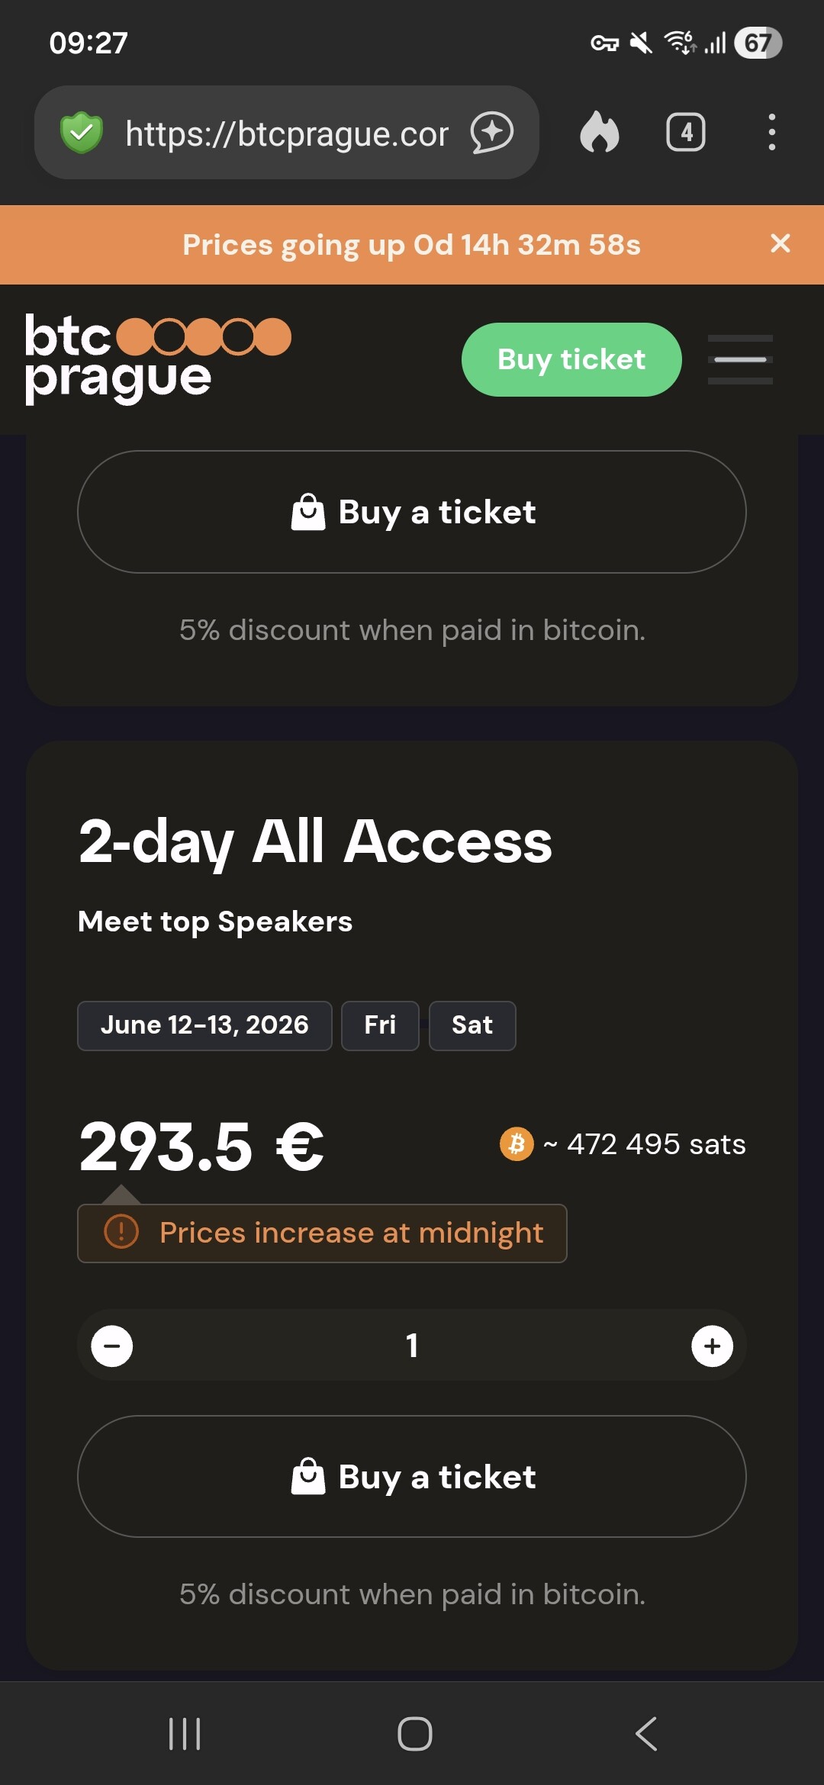
Task: Click the green Buy ticket button
Action: 571,359
